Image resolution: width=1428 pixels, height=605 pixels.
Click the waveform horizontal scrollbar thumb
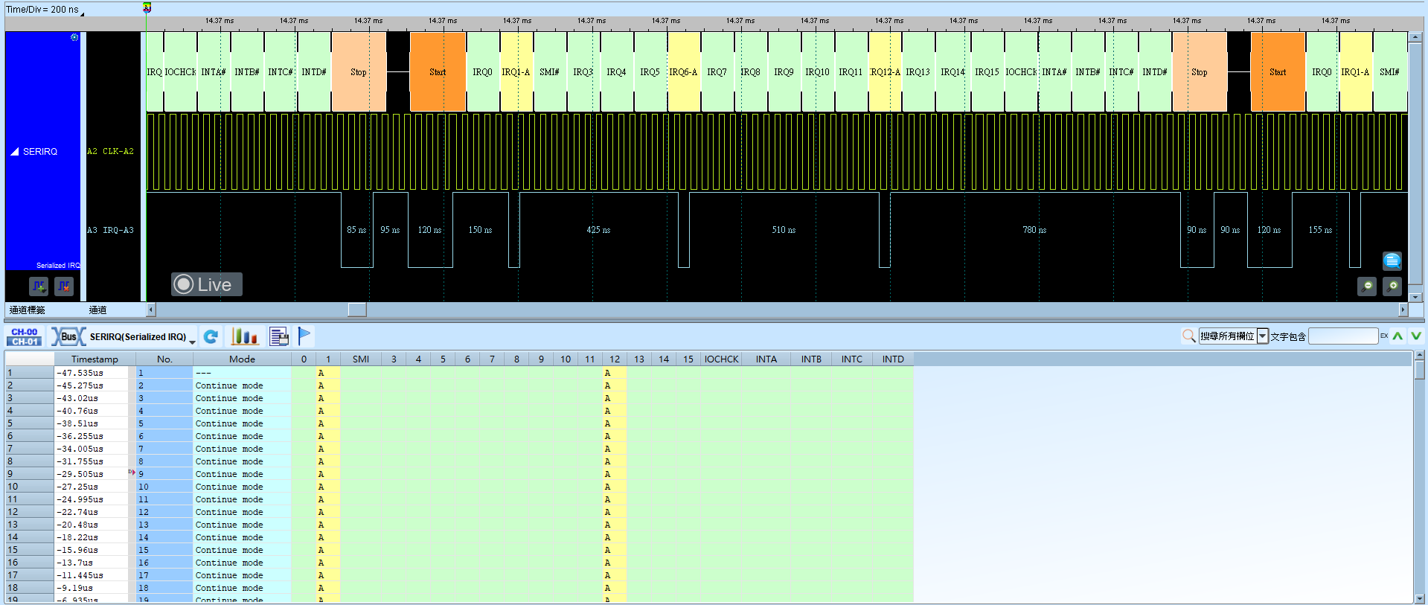point(357,310)
